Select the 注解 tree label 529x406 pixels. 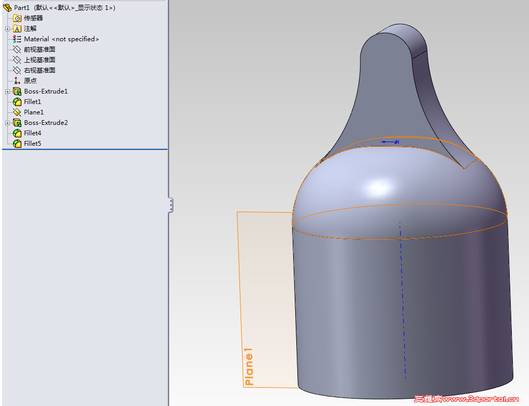coord(30,29)
